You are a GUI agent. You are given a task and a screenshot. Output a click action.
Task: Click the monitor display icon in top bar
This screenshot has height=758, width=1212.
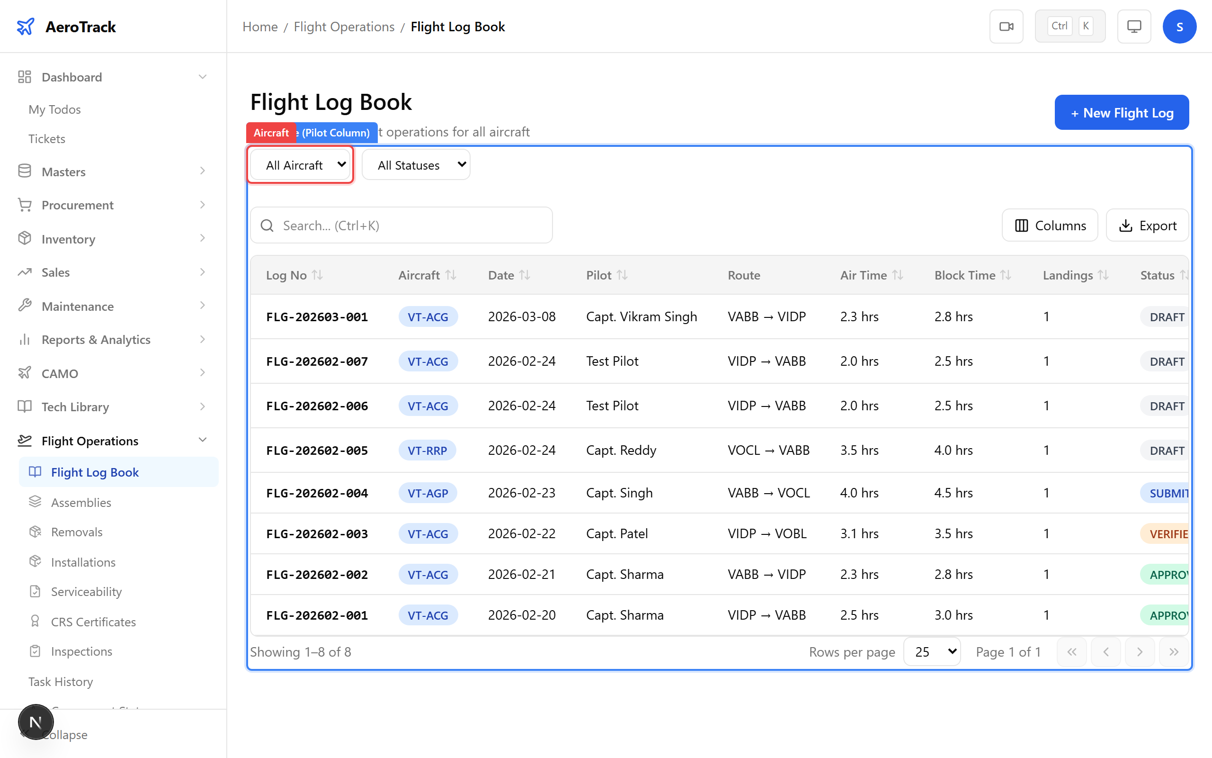1134,26
